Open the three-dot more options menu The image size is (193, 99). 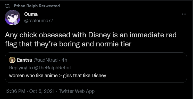click(184, 14)
